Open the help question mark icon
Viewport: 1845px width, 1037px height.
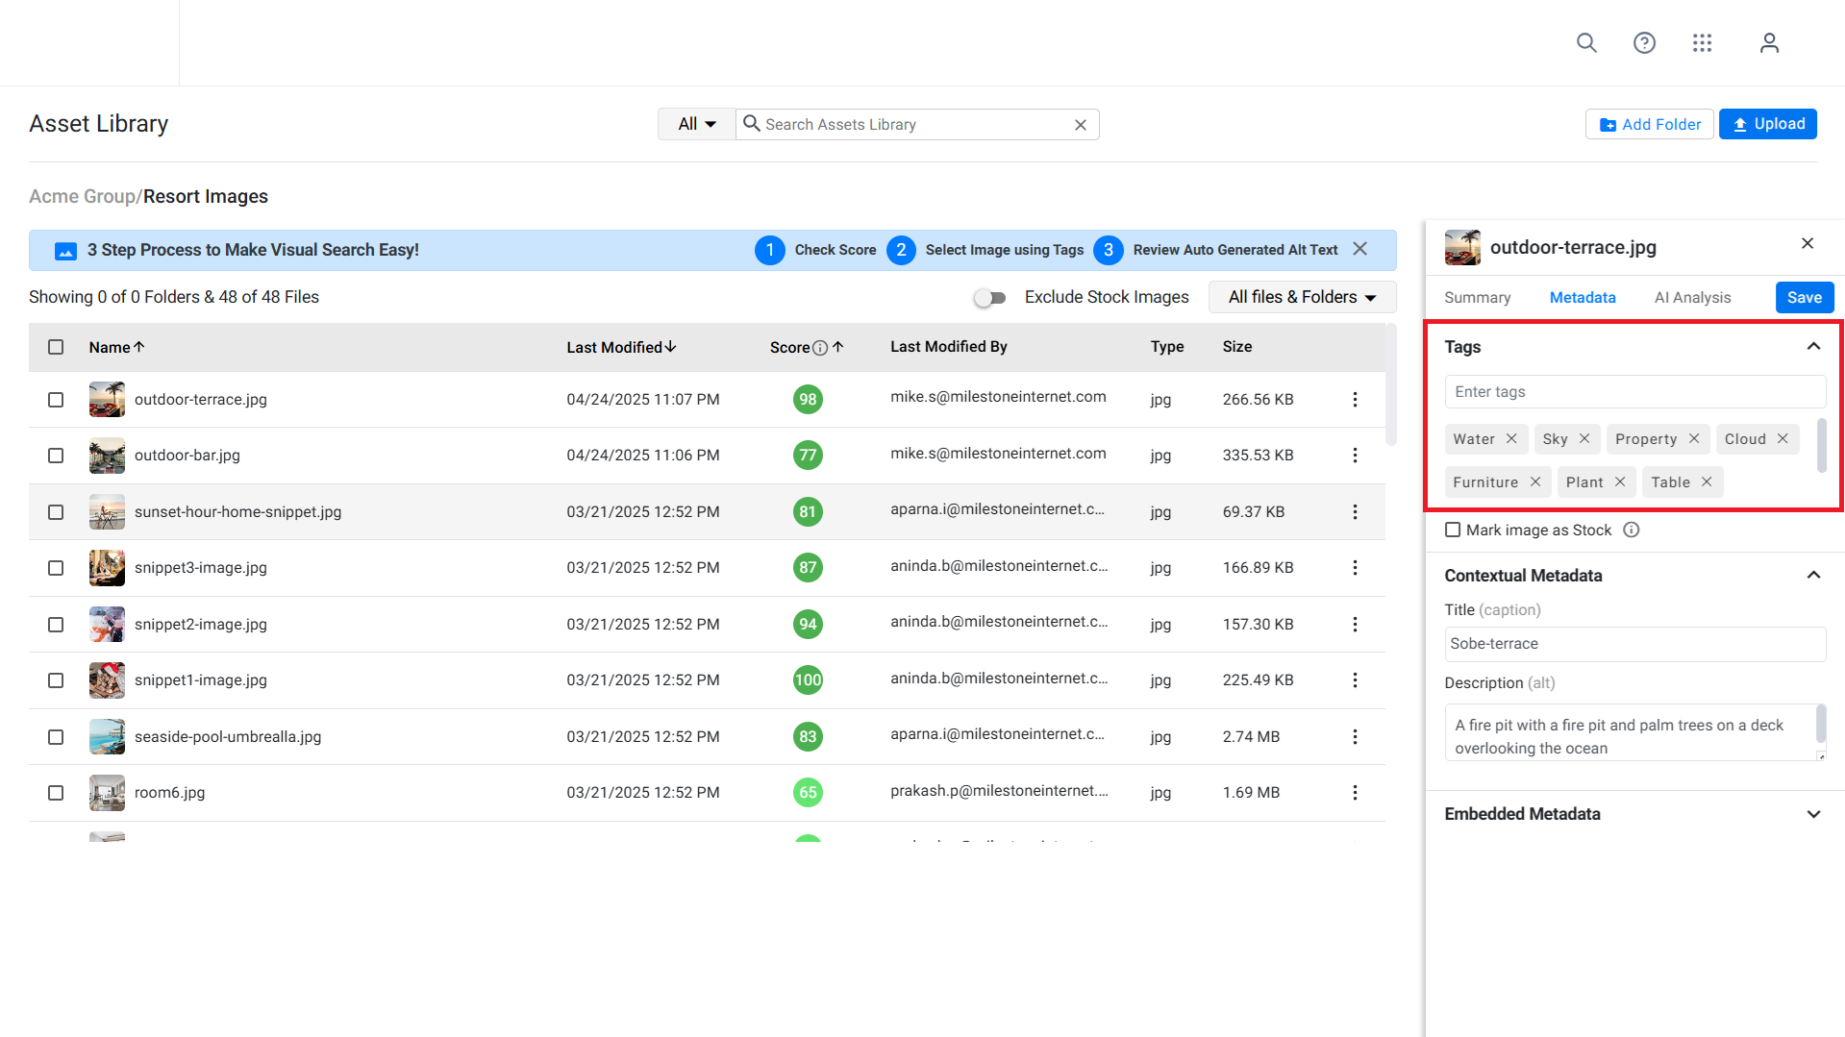click(1644, 43)
